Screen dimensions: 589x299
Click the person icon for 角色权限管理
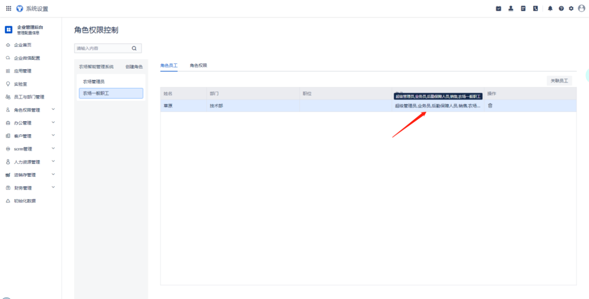[x=8, y=110]
